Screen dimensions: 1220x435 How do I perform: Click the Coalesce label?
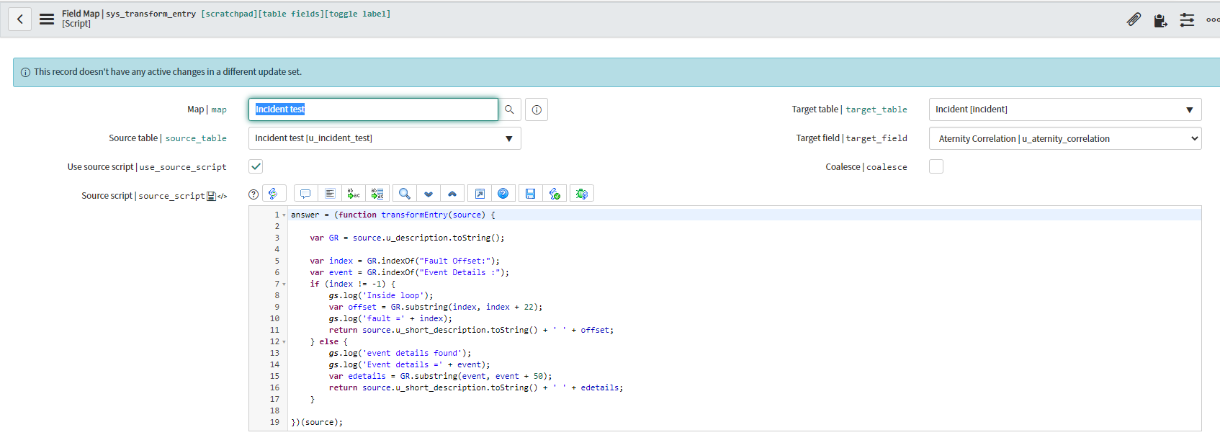pyautogui.click(x=866, y=167)
